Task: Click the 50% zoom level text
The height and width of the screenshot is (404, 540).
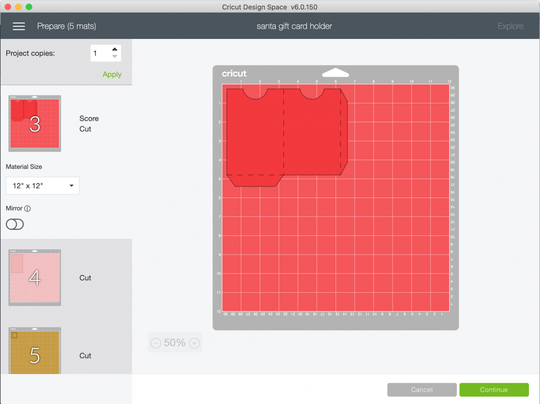Action: tap(175, 343)
